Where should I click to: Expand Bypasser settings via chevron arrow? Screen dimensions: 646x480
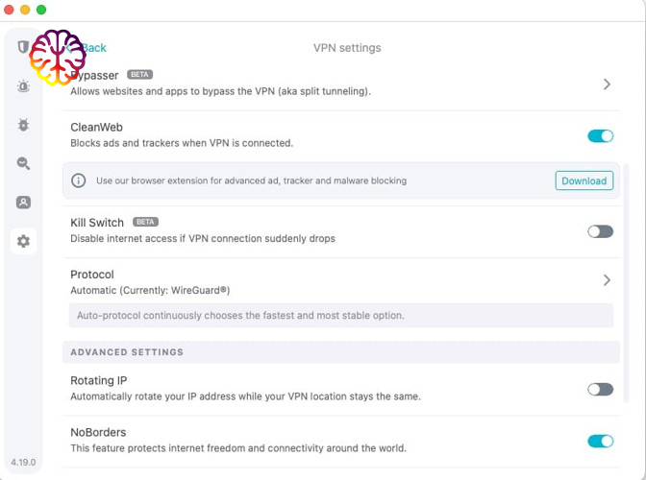pyautogui.click(x=607, y=84)
